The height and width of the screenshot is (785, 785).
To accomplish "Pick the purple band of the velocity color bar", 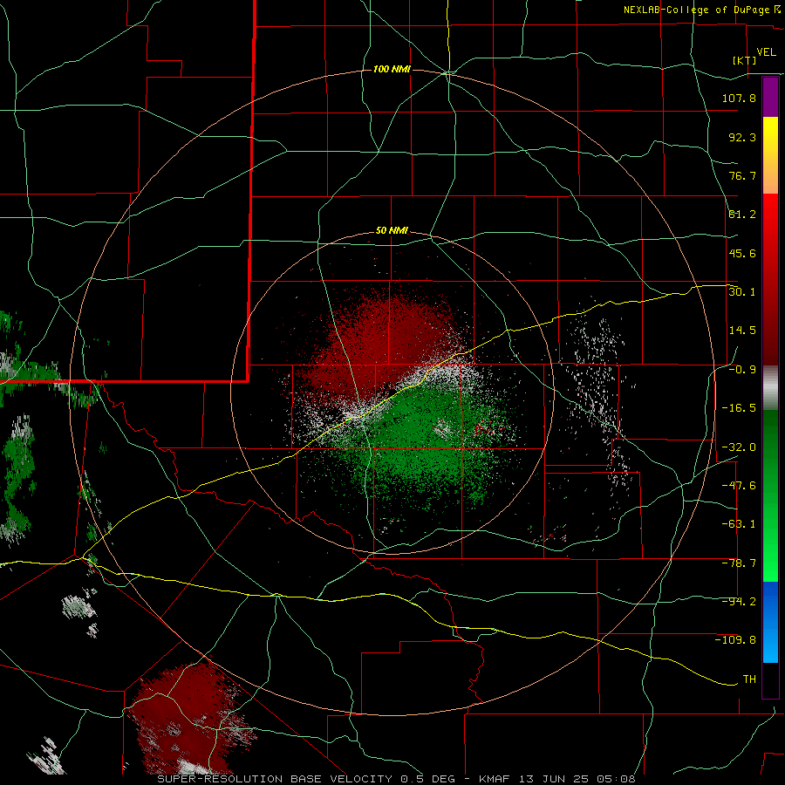I will 770,97.
